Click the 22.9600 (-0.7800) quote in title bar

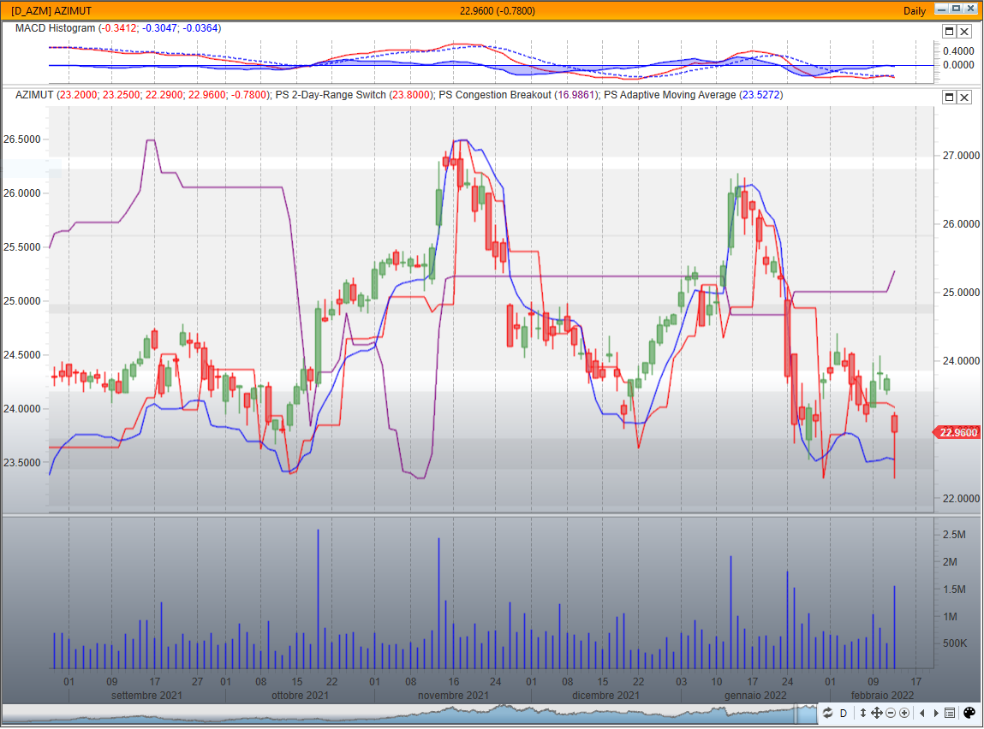(x=497, y=10)
